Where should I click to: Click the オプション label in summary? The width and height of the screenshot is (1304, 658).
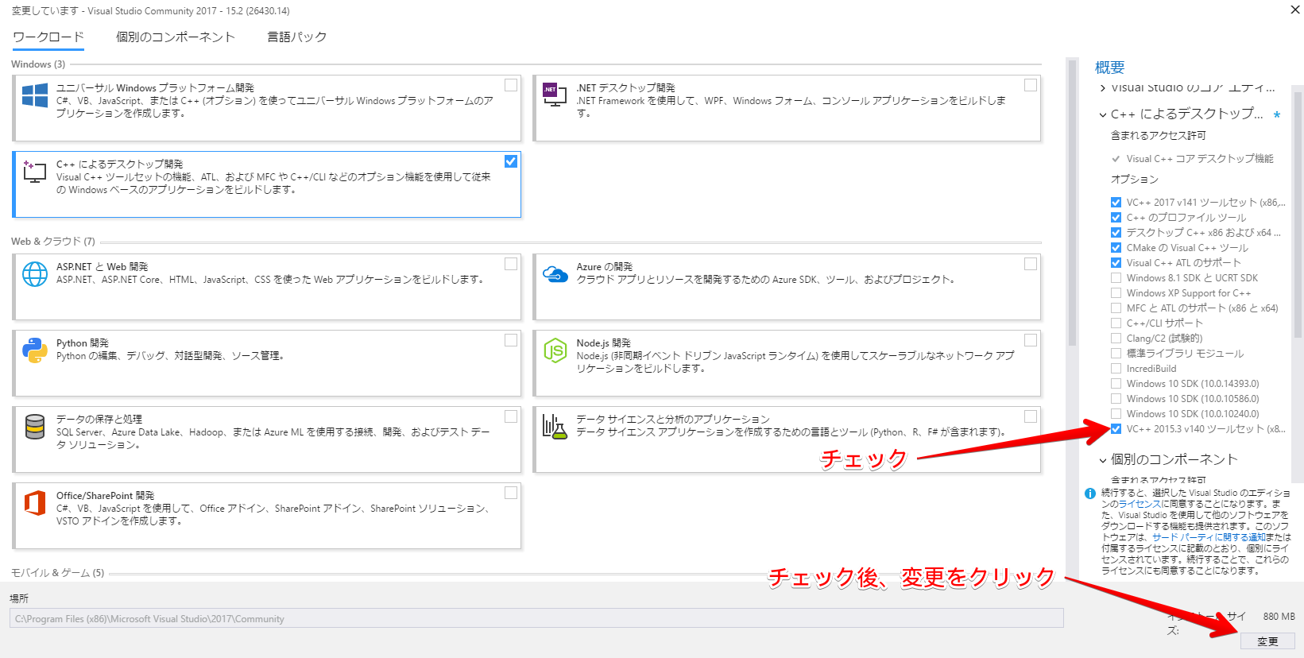1135,180
